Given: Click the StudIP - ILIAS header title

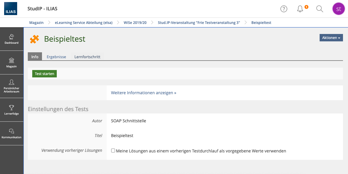Looking at the screenshot, I should pyautogui.click(x=42, y=9).
